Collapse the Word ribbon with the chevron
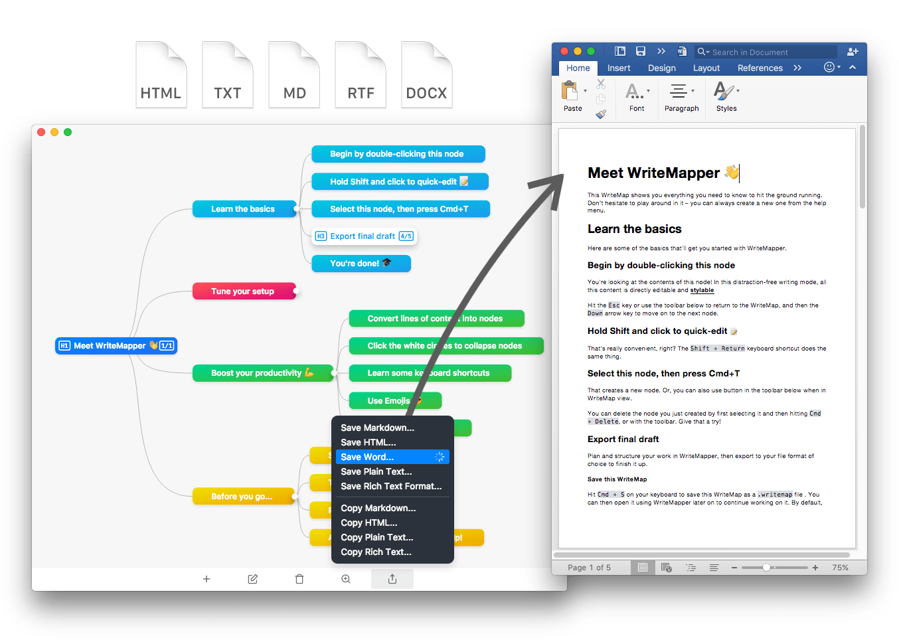This screenshot has height=640, width=899. tap(853, 67)
